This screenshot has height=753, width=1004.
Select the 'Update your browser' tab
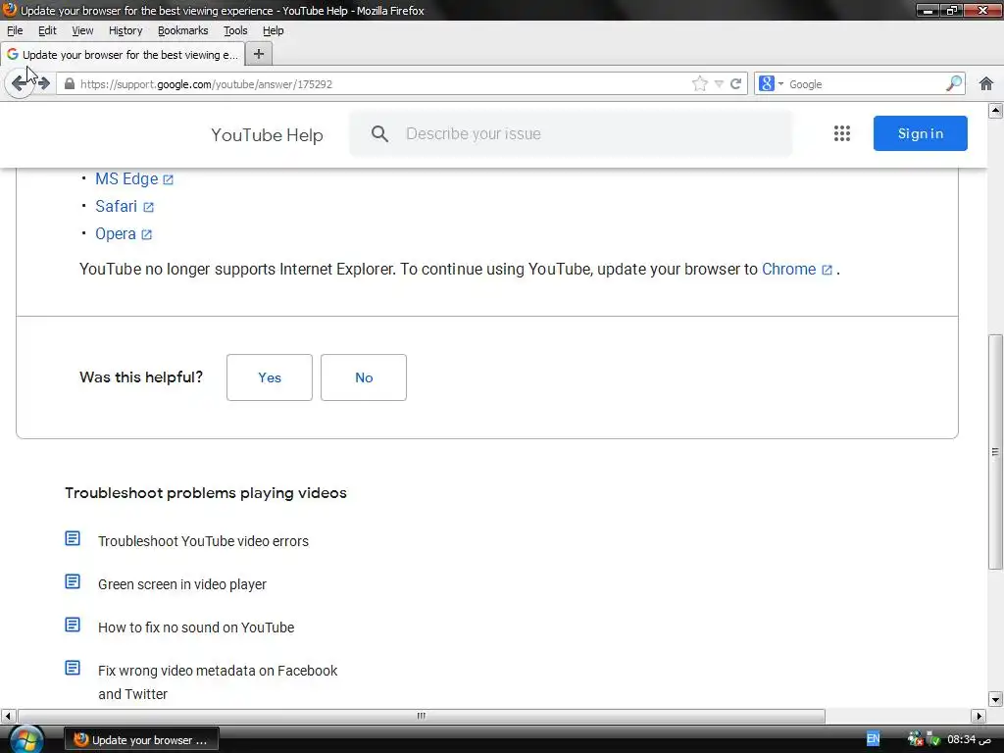click(x=123, y=55)
